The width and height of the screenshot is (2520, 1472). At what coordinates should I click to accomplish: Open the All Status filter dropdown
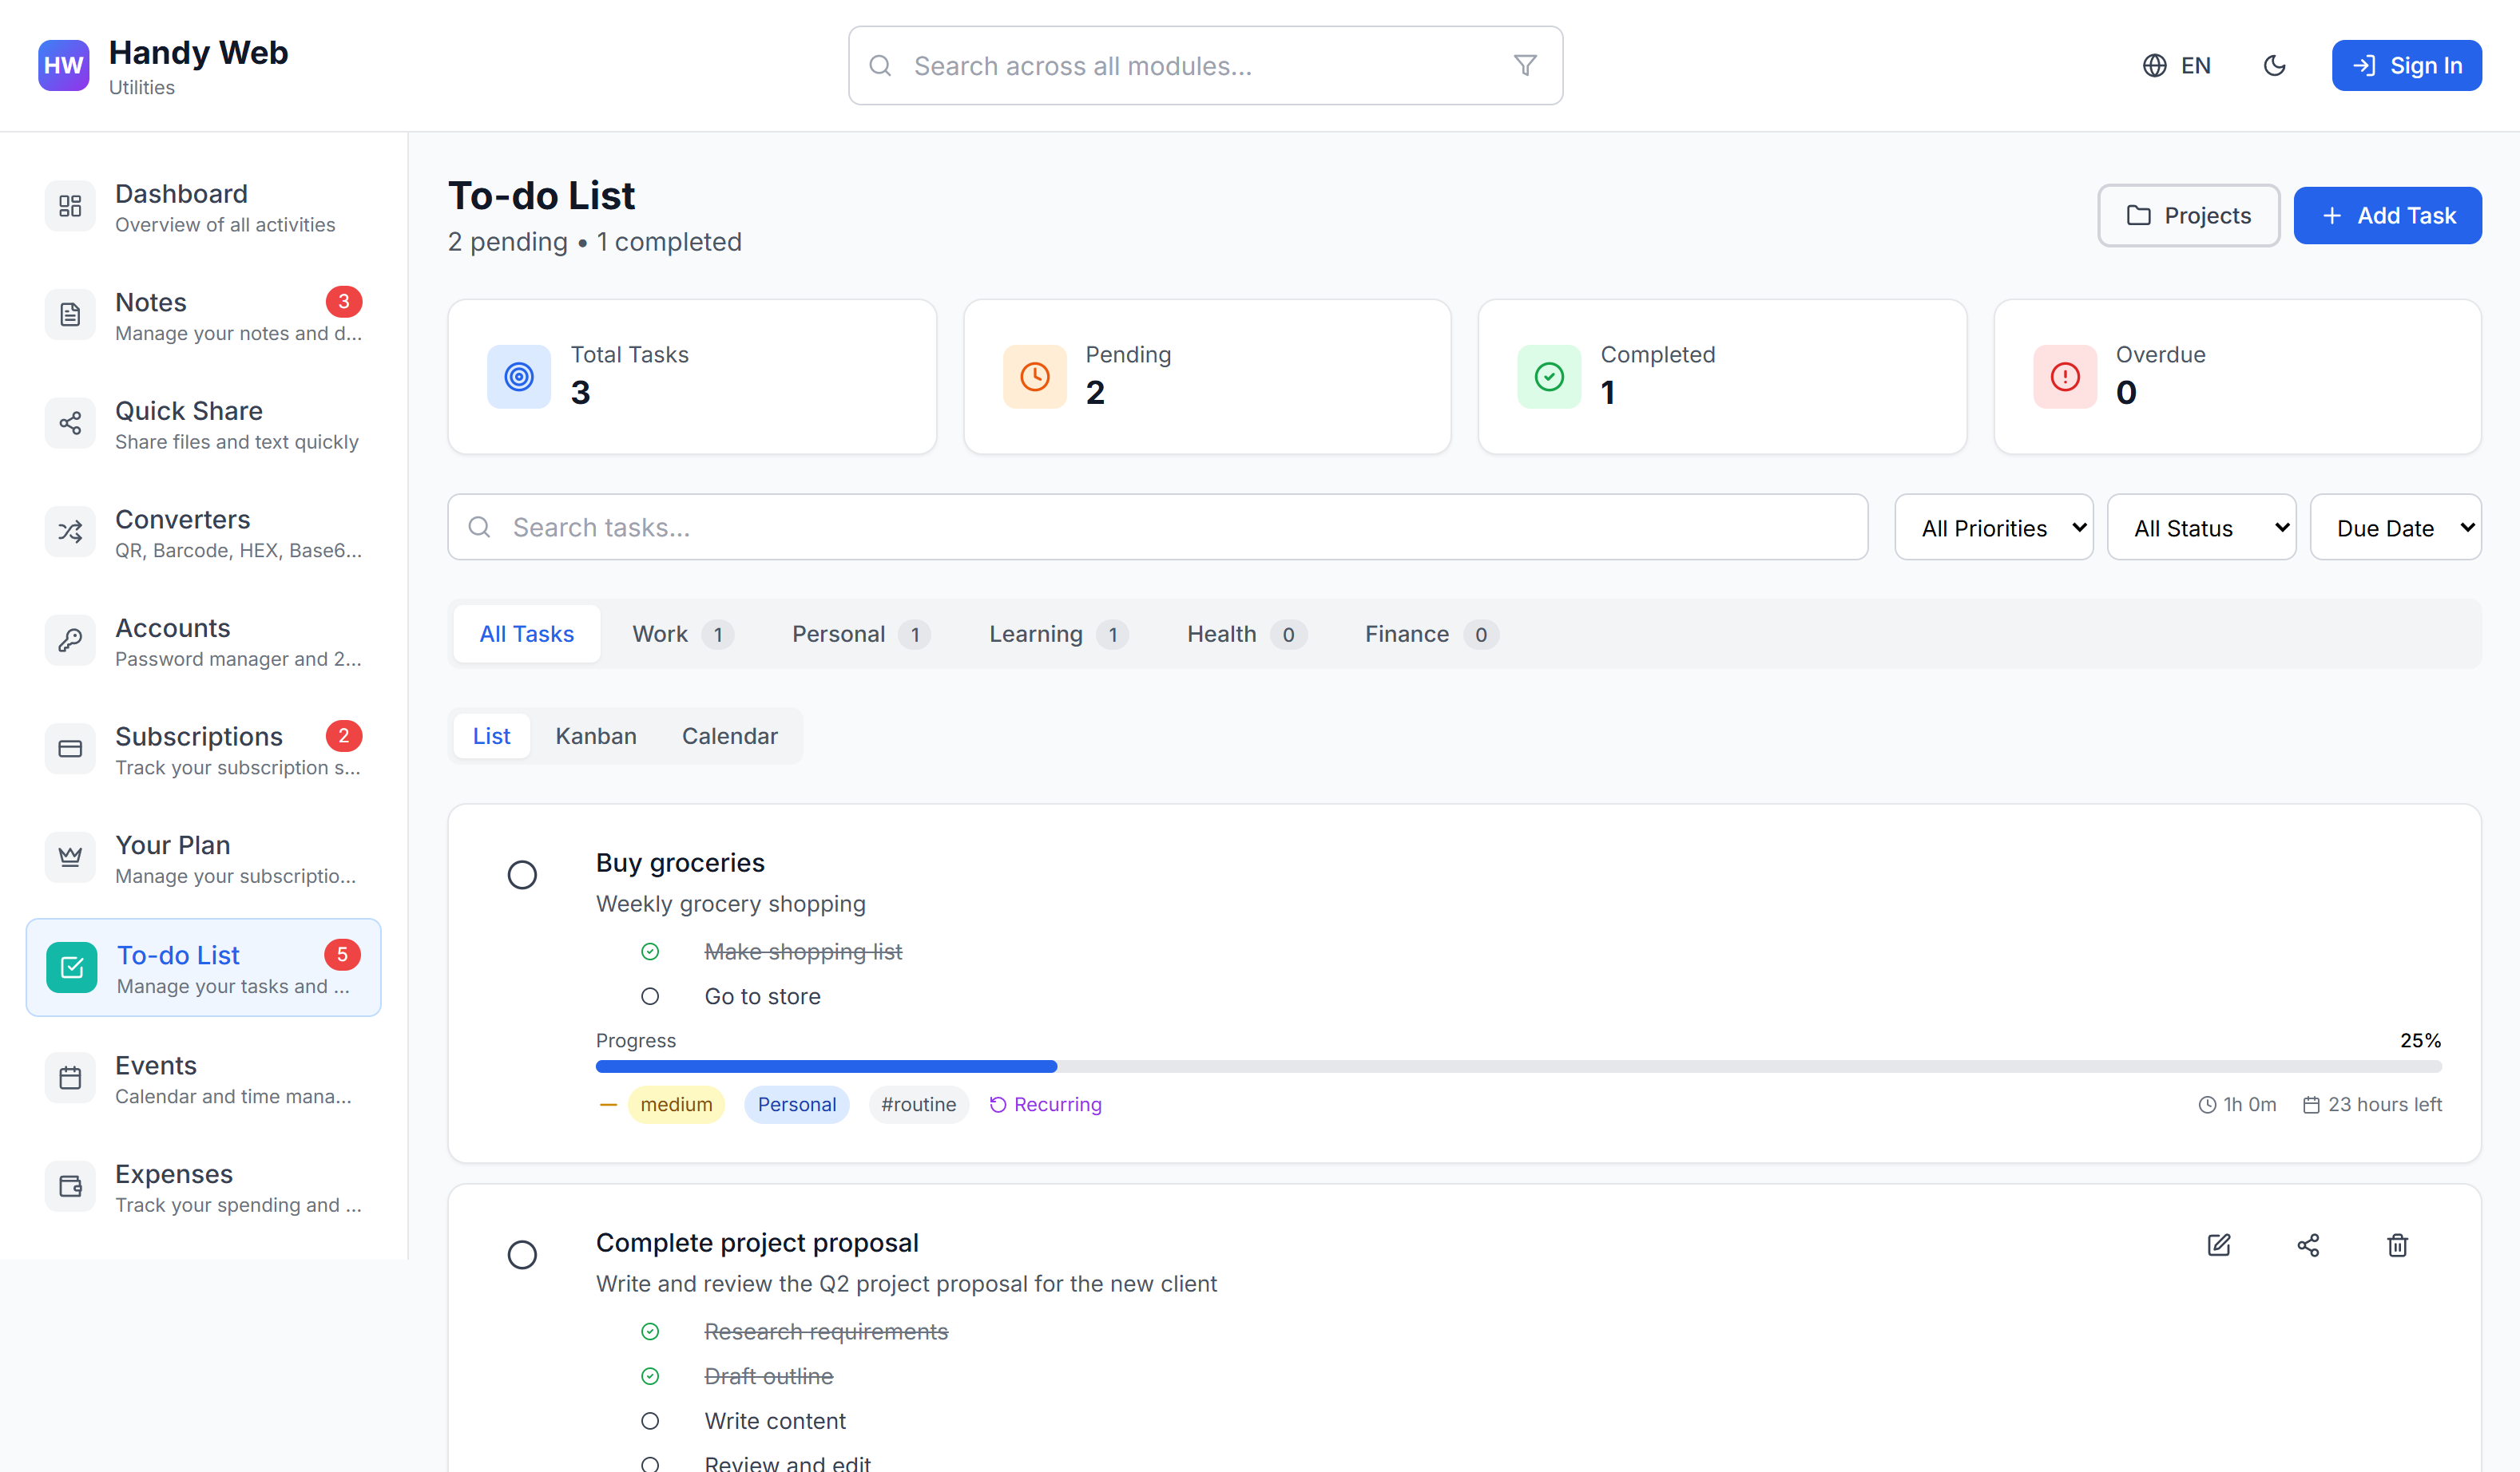click(x=2200, y=528)
